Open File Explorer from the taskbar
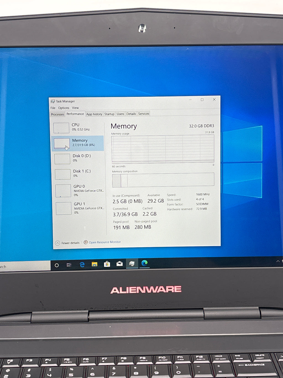Screen dimensions: 283x378 tap(95, 264)
